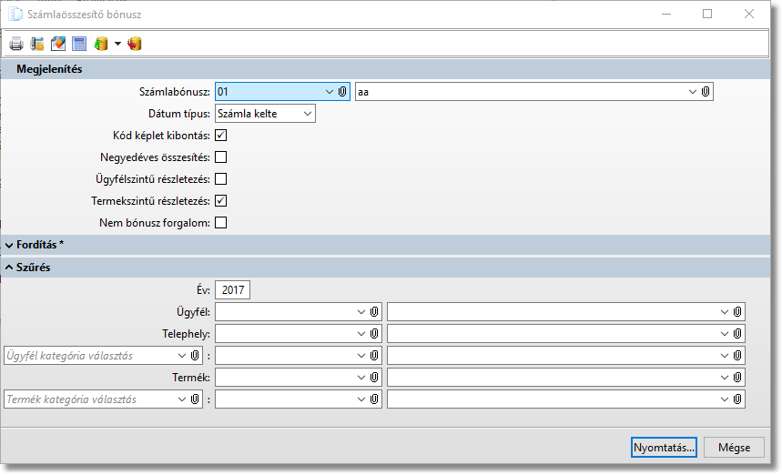Open wide dropdown arrow in Termék kategória row
Image resolution: width=782 pixels, height=475 pixels.
(x=724, y=399)
